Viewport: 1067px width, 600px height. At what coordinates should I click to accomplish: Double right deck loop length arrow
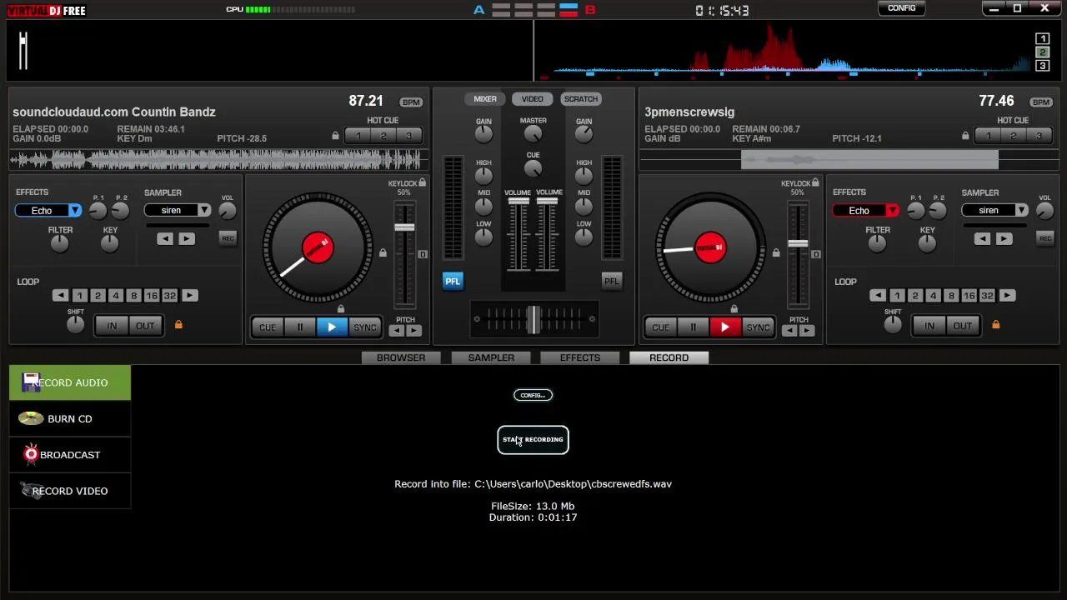[1007, 296]
